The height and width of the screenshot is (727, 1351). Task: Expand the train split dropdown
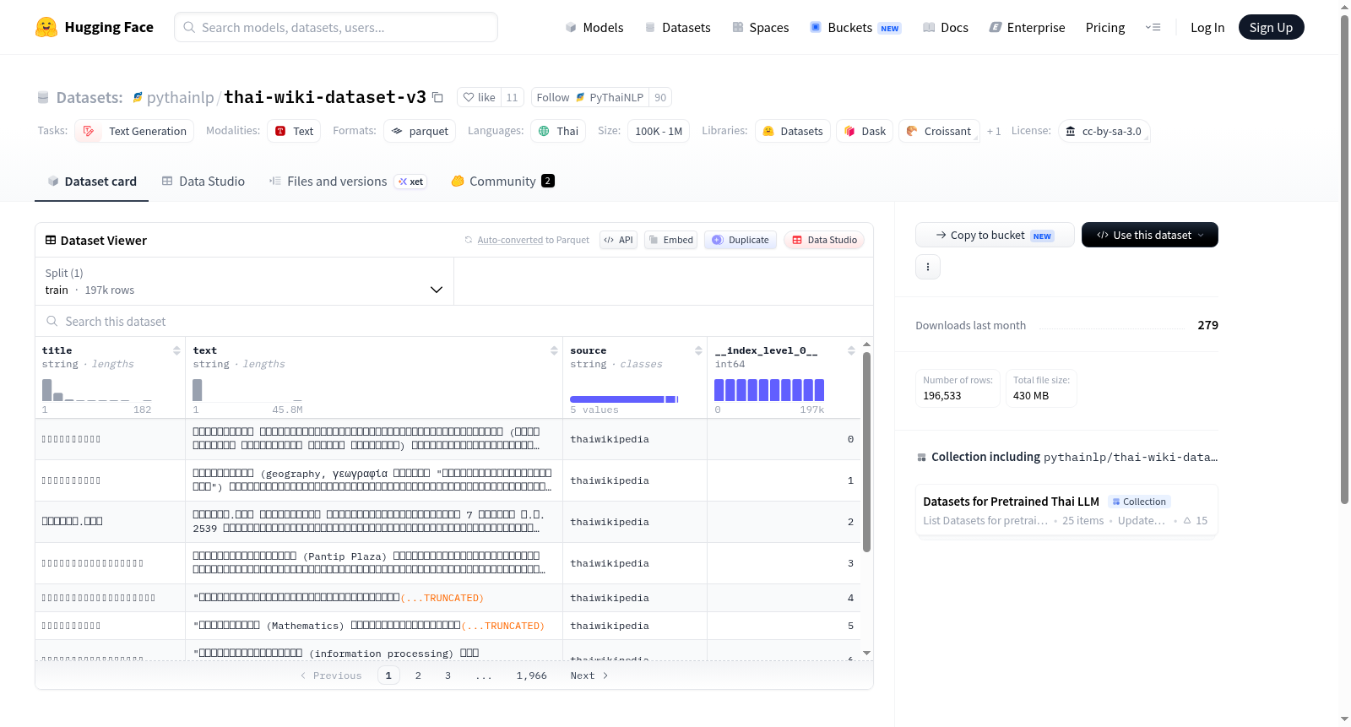coord(244,281)
